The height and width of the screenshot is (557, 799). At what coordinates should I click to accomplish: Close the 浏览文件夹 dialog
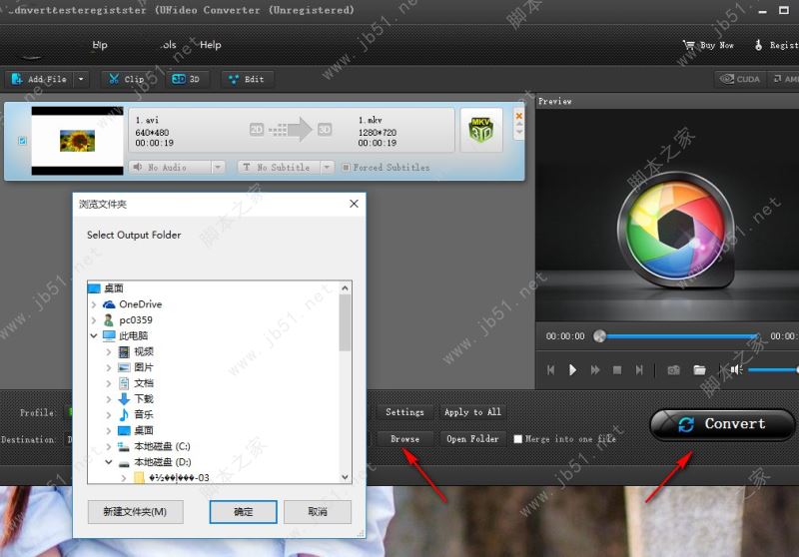tap(354, 204)
